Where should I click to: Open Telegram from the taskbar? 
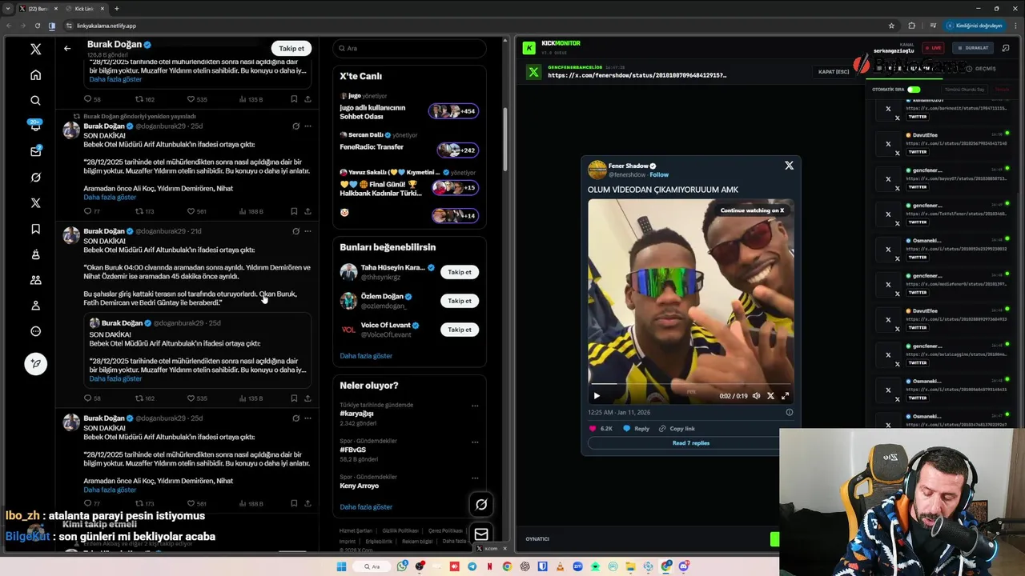472,566
